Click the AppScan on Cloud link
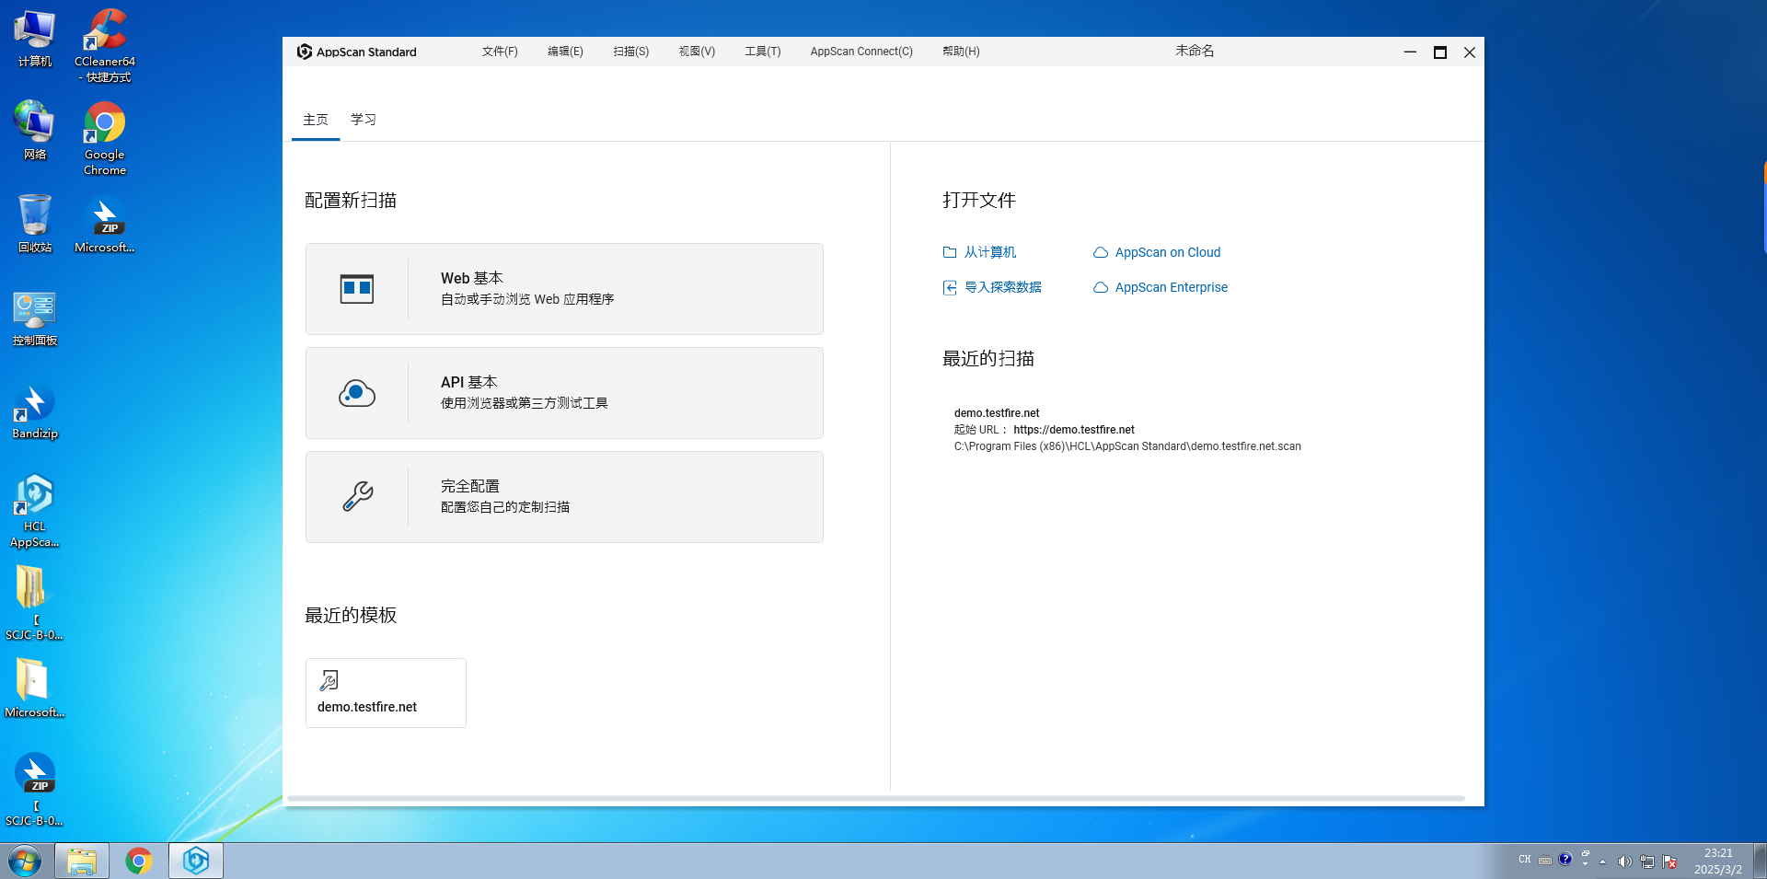 click(1168, 252)
